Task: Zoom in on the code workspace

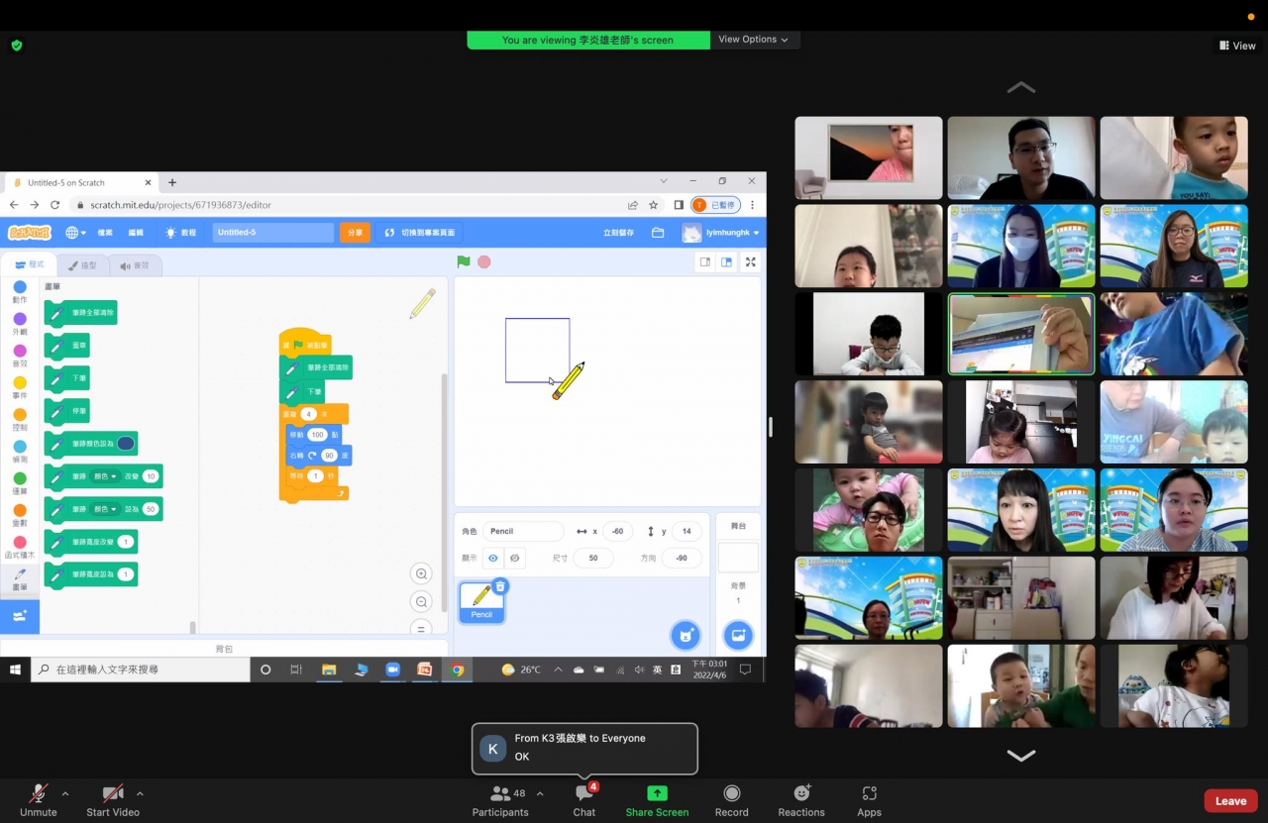Action: (422, 574)
